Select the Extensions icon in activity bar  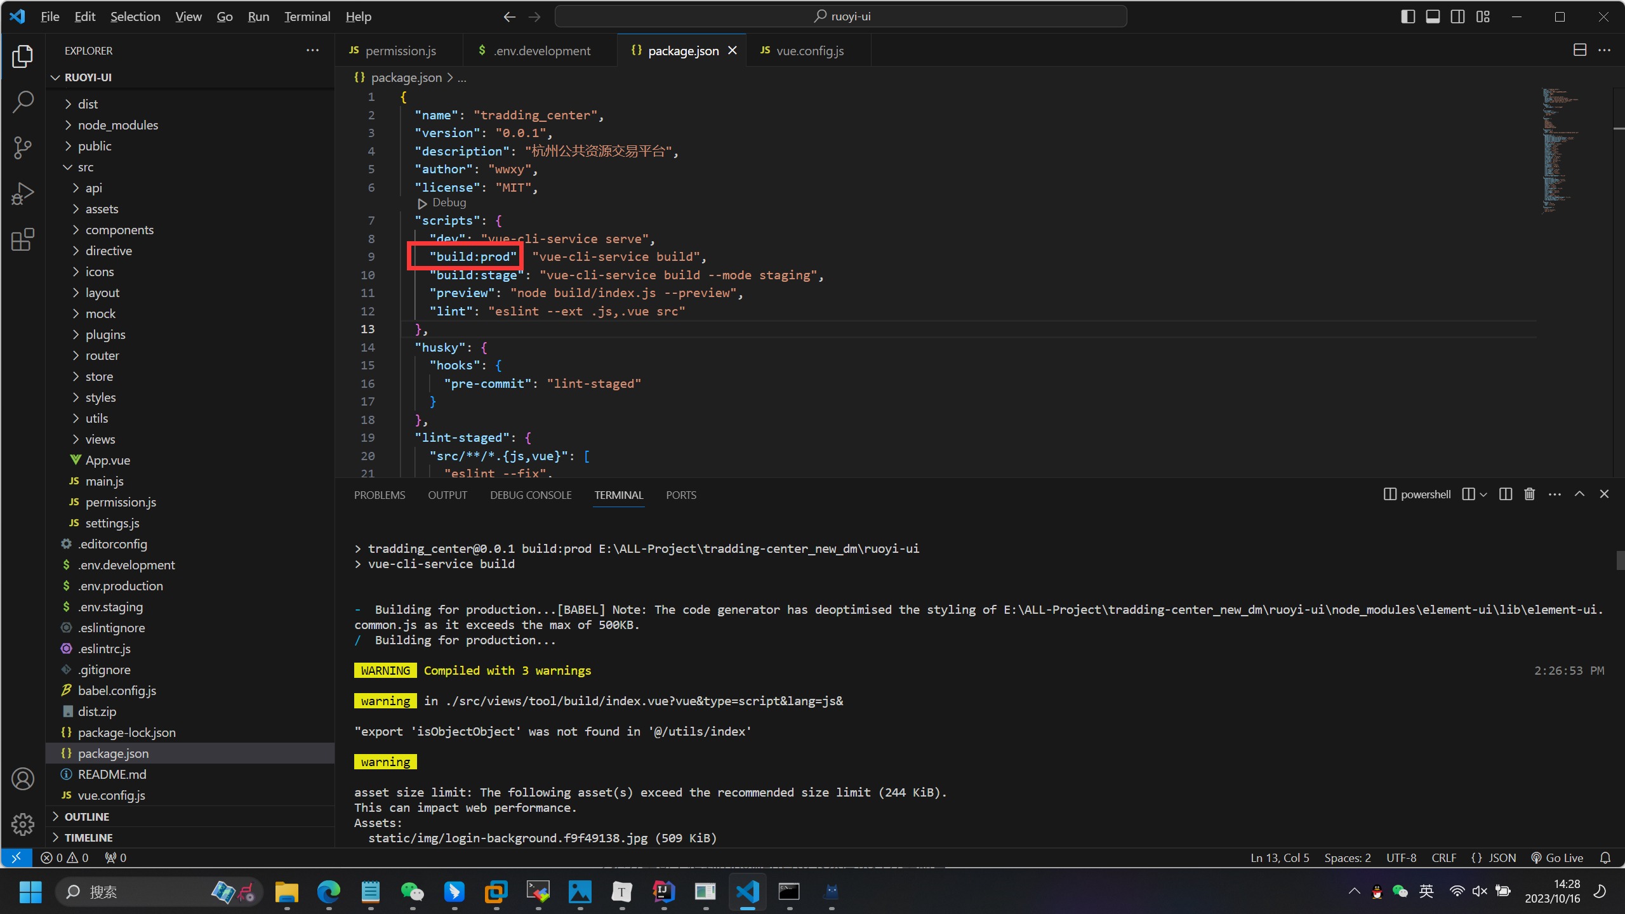click(25, 239)
